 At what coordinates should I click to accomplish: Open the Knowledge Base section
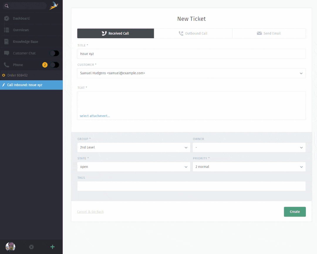(x=25, y=42)
